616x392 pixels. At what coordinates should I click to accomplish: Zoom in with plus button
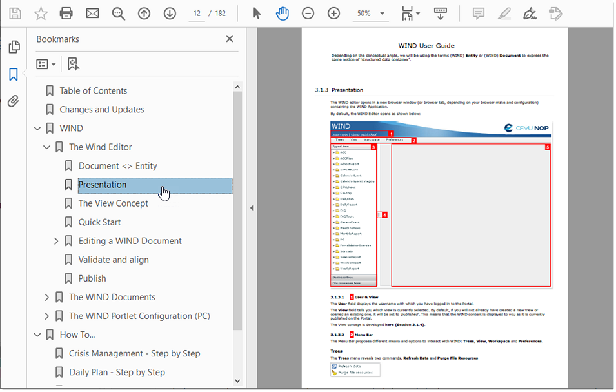click(x=333, y=14)
